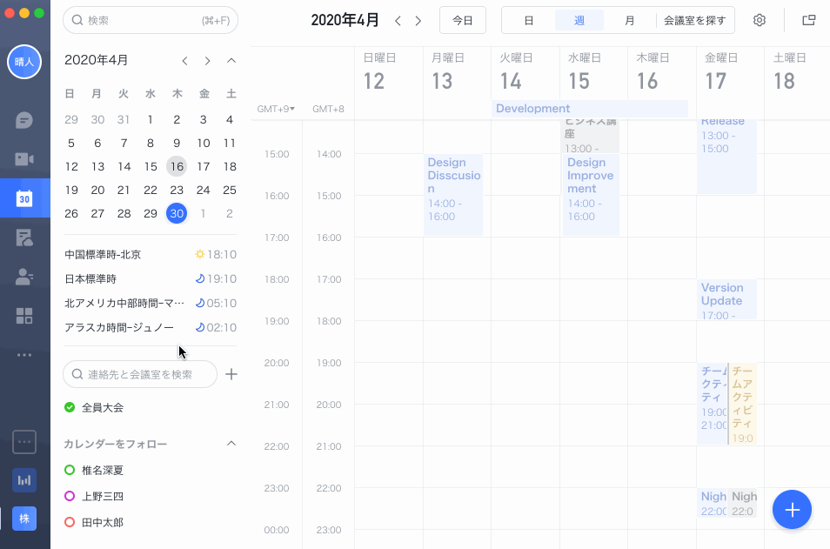The width and height of the screenshot is (830, 549).
Task: Click the 日本標準時 world clock row
Action: pyautogui.click(x=151, y=279)
